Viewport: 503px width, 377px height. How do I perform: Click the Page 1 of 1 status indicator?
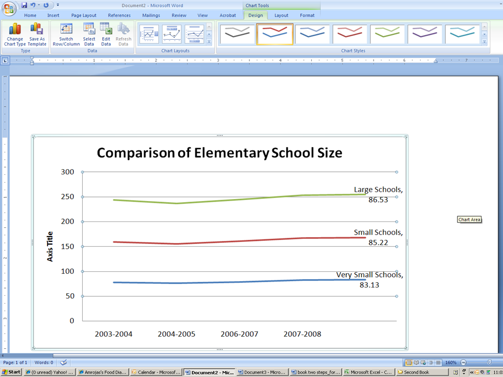(x=15, y=362)
